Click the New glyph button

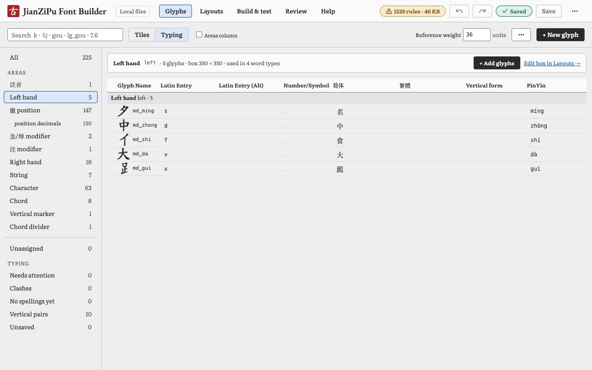[x=561, y=35]
